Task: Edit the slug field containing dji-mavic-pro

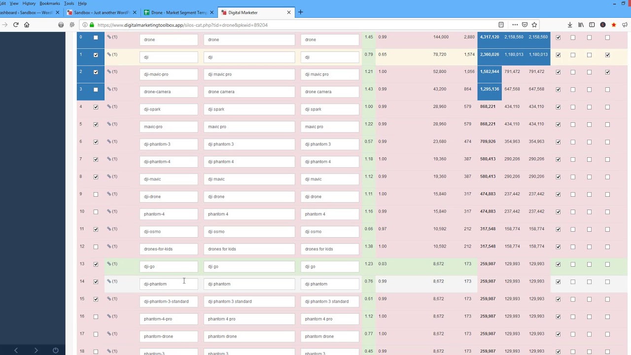Action: click(169, 74)
